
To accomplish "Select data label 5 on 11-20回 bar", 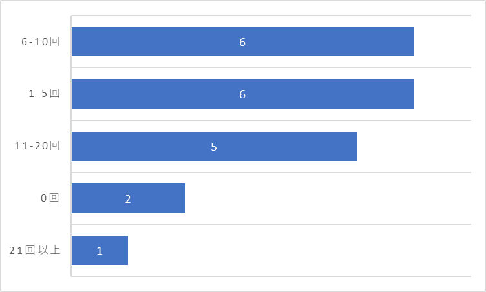I will (x=214, y=147).
